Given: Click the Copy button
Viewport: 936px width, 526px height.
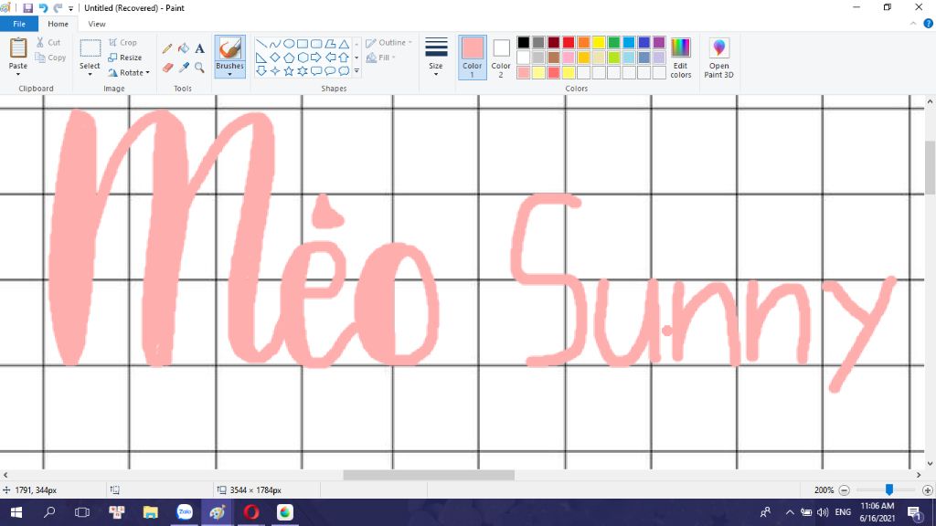Looking at the screenshot, I should point(50,58).
